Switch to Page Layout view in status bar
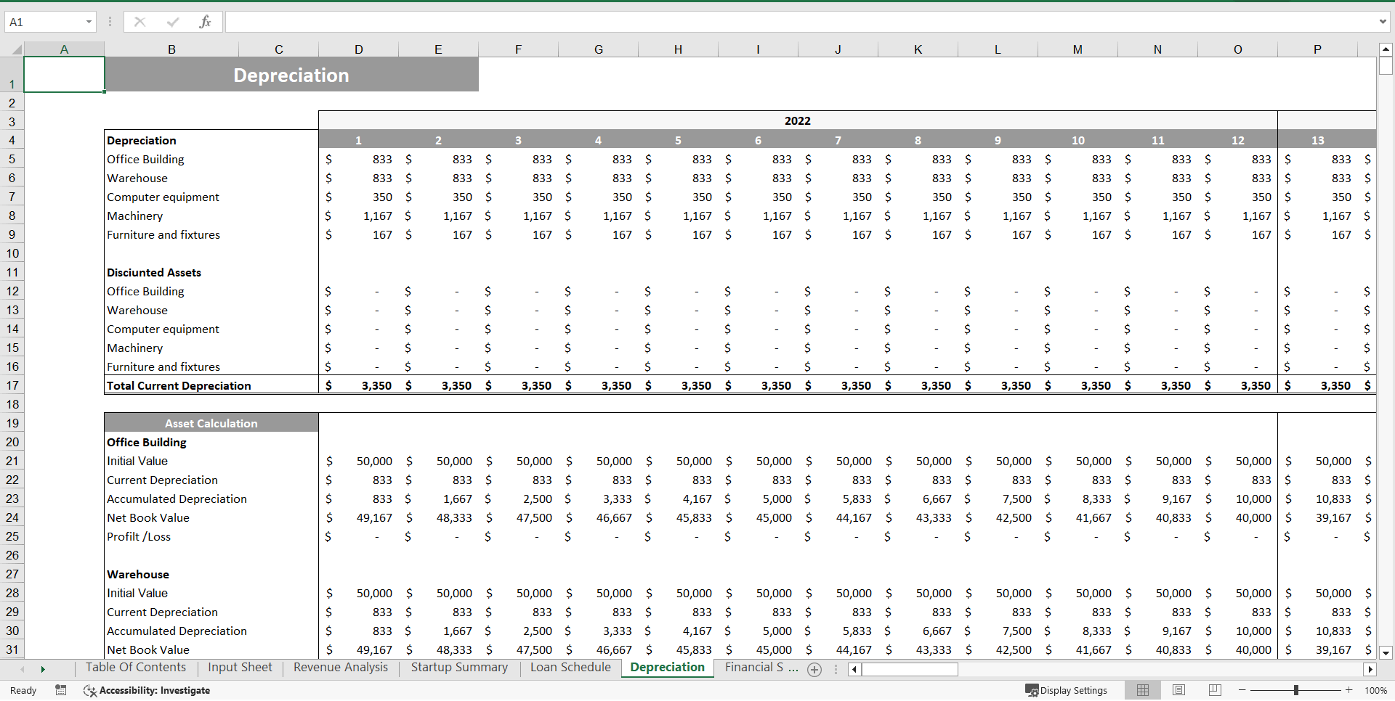 click(x=1178, y=690)
